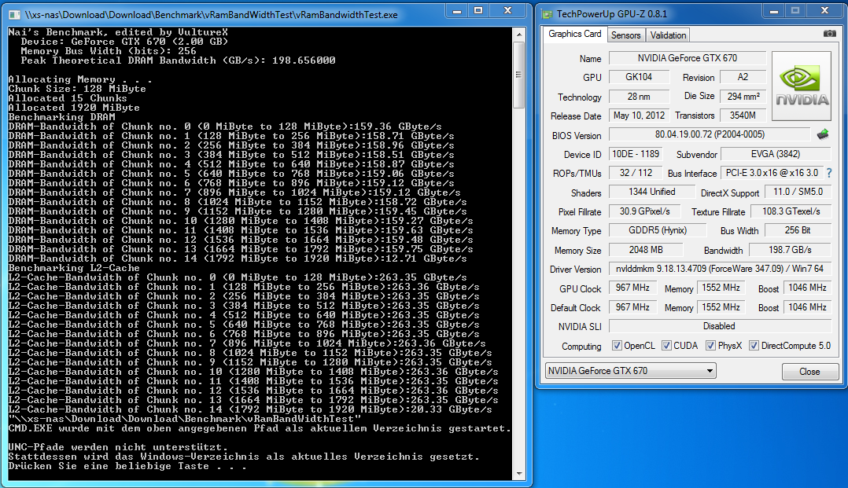Click the BIOS Version field 80.04.19.00.72
The image size is (848, 488).
pos(710,134)
